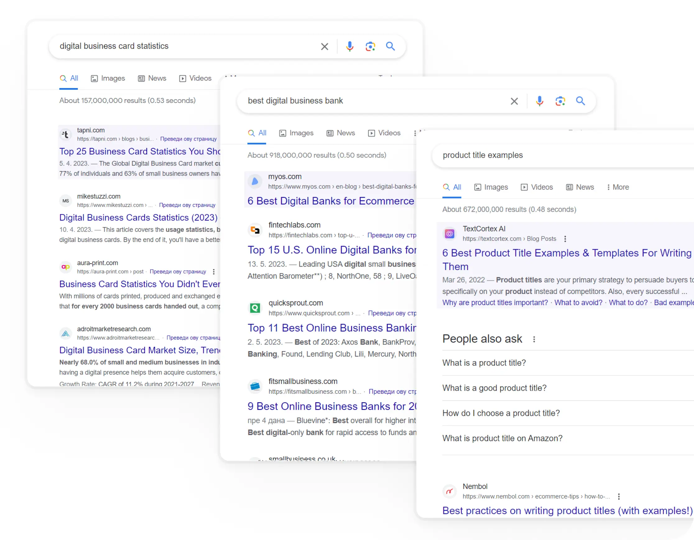Click Google Lens icon in business card search
Screen dimensions: 694x540
point(370,46)
